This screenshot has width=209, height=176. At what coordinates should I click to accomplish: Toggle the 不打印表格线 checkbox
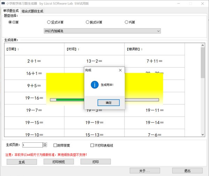pyautogui.click(x=92, y=145)
